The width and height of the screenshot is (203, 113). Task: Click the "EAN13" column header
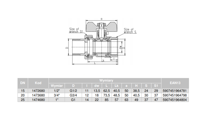[x=175, y=83]
